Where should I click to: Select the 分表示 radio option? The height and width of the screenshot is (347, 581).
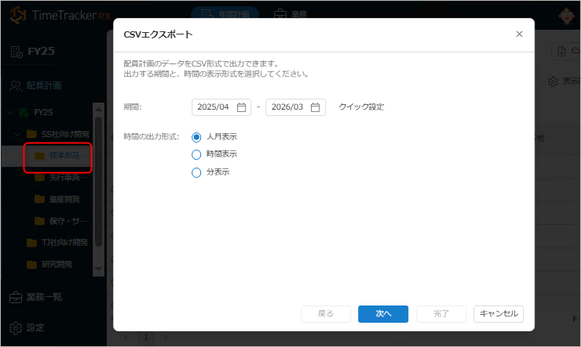point(196,172)
